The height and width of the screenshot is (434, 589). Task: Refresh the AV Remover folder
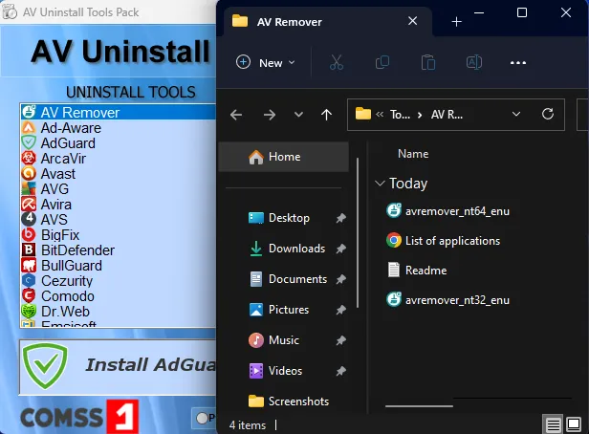coord(548,114)
